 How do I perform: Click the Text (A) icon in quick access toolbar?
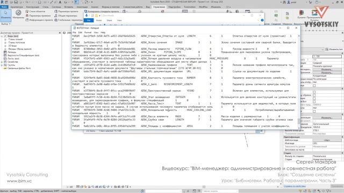point(60,2)
